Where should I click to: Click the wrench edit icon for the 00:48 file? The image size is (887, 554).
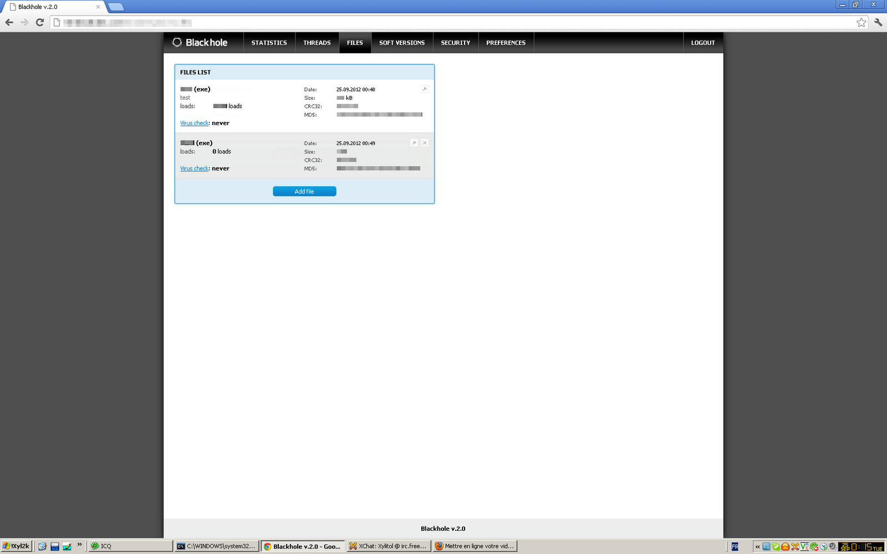(425, 89)
